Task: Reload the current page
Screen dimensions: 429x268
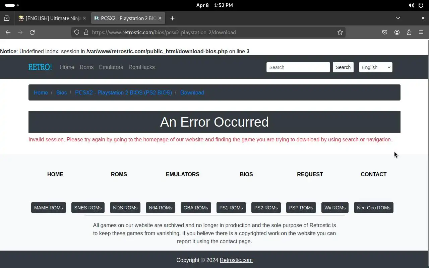Action: coord(32,32)
